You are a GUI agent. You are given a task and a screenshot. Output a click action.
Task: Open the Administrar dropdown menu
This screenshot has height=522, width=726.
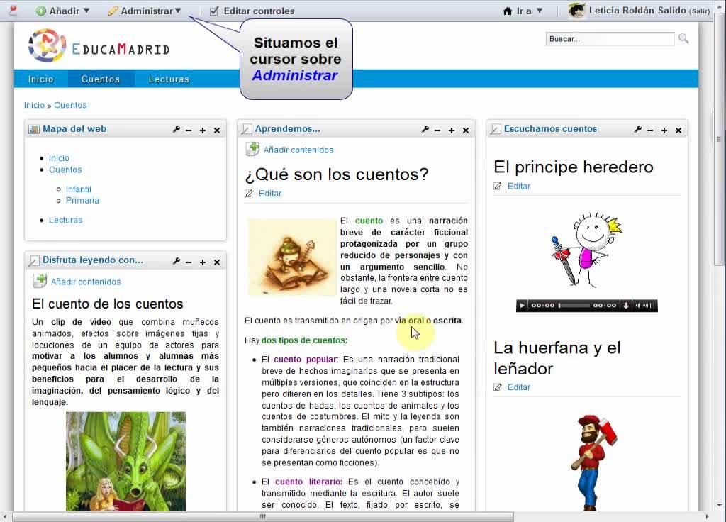[144, 11]
